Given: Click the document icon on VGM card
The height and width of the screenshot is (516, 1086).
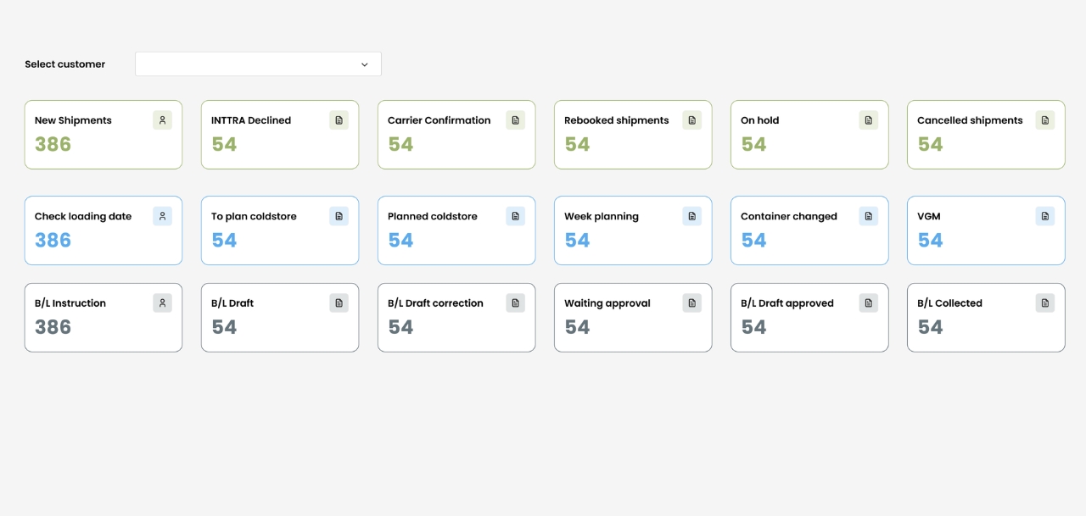Looking at the screenshot, I should tap(1044, 216).
